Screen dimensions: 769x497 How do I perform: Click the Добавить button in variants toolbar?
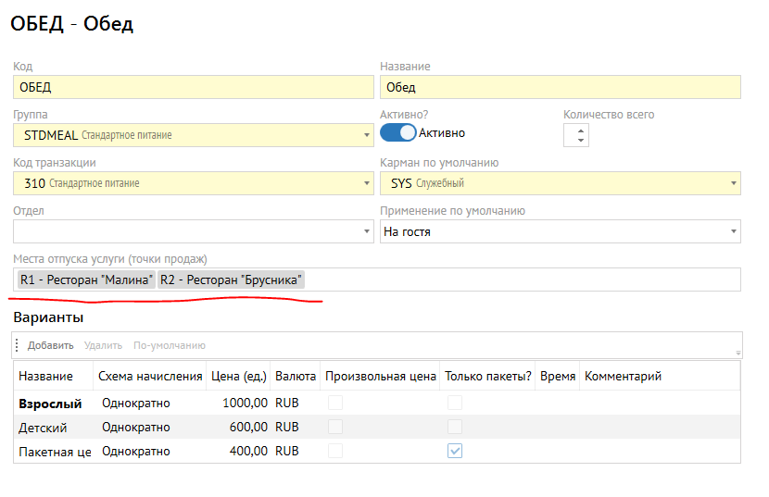[x=50, y=345]
